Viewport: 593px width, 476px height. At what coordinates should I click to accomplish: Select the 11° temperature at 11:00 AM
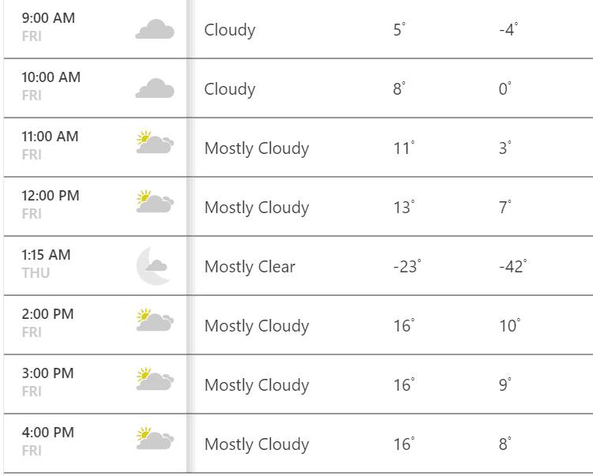click(404, 148)
